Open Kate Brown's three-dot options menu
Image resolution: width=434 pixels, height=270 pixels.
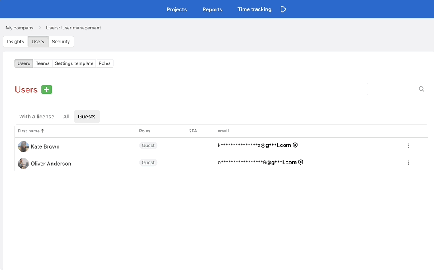tap(408, 146)
